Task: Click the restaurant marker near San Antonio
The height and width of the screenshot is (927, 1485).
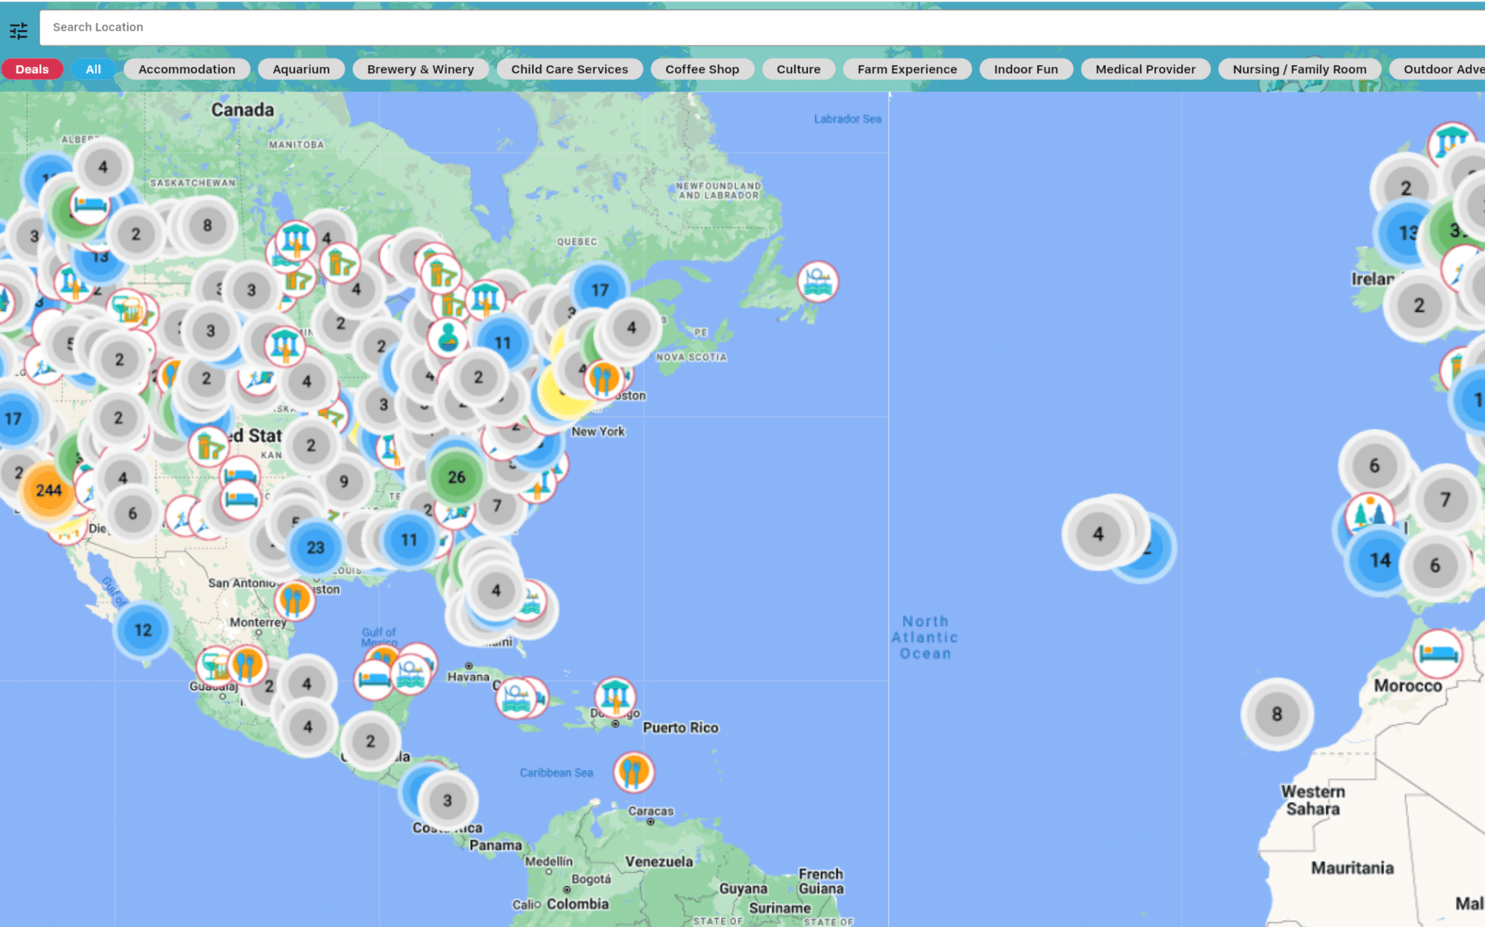Action: click(294, 600)
